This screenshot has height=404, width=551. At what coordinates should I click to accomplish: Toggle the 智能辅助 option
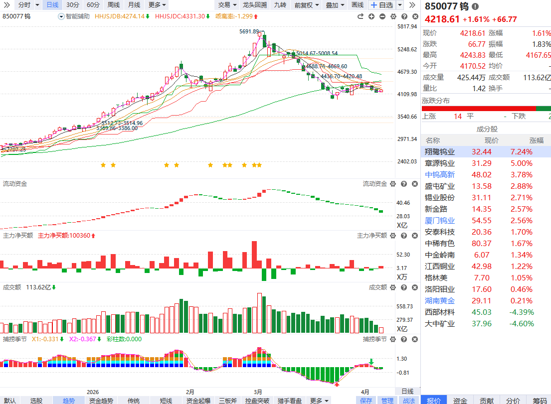(74, 16)
